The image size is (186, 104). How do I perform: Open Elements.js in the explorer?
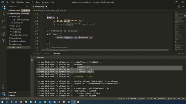point(19,29)
